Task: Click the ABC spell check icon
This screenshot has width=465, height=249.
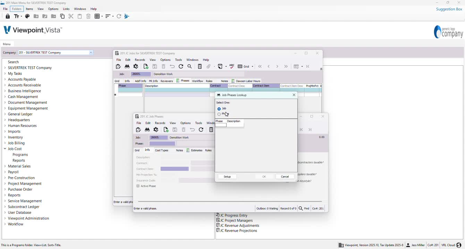Action: (x=232, y=66)
